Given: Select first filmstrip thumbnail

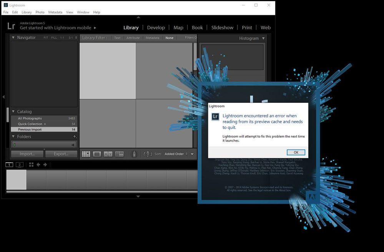Looking at the screenshot, I should point(16,180).
